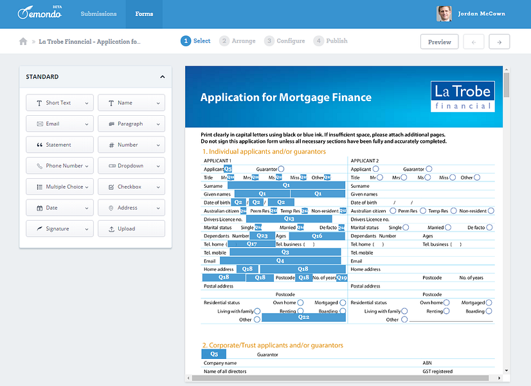
Task: Open Date field dropdown arrow
Action: (x=87, y=208)
